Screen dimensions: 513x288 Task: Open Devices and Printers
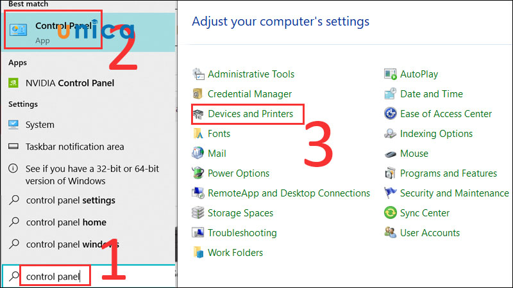click(250, 114)
